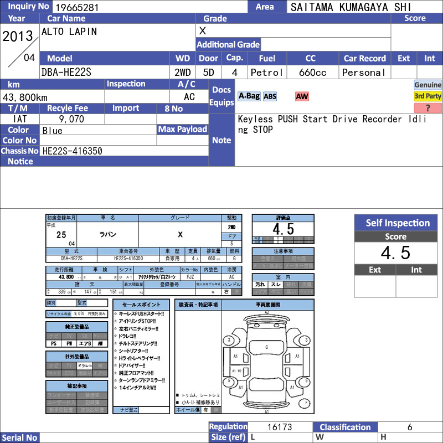Select the area SAITAMA KUMAGAYA SHI
This screenshot has width=443, height=443.
click(351, 7)
